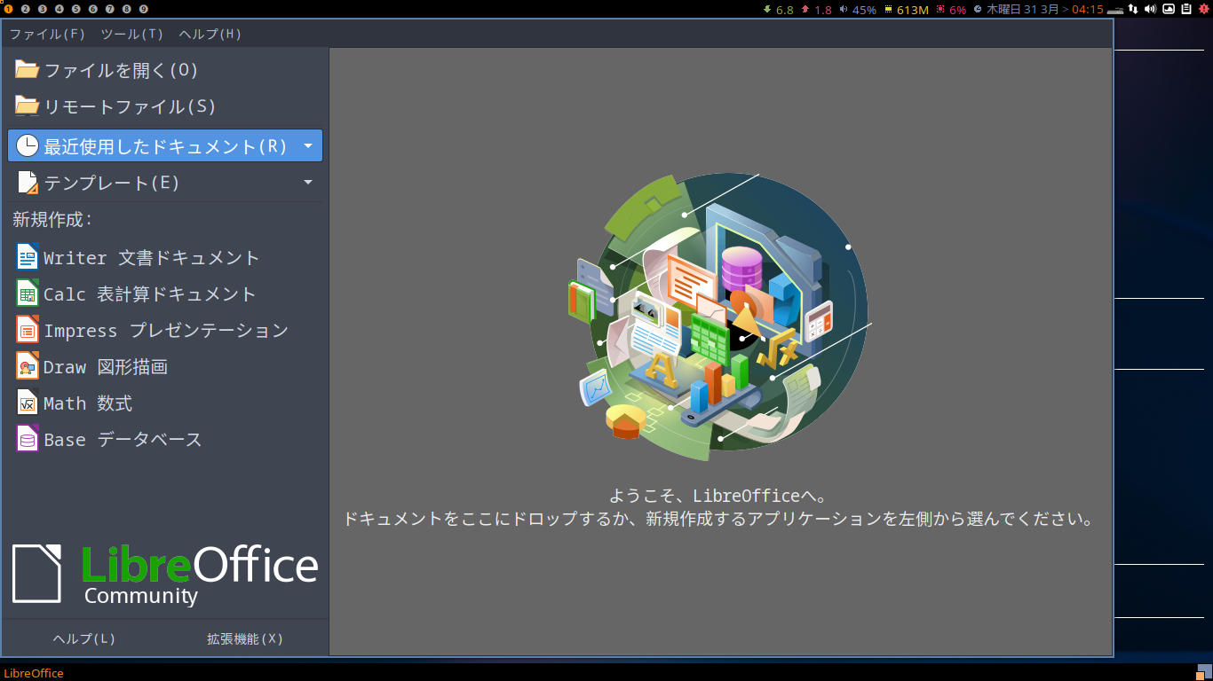Show the テンプレート(E) list
This screenshot has height=681, width=1213.
(165, 183)
